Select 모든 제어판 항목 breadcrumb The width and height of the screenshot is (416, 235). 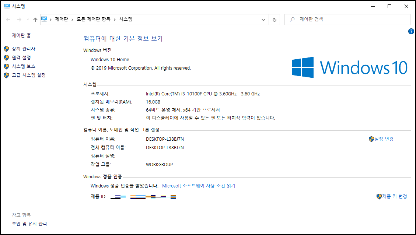click(x=93, y=20)
